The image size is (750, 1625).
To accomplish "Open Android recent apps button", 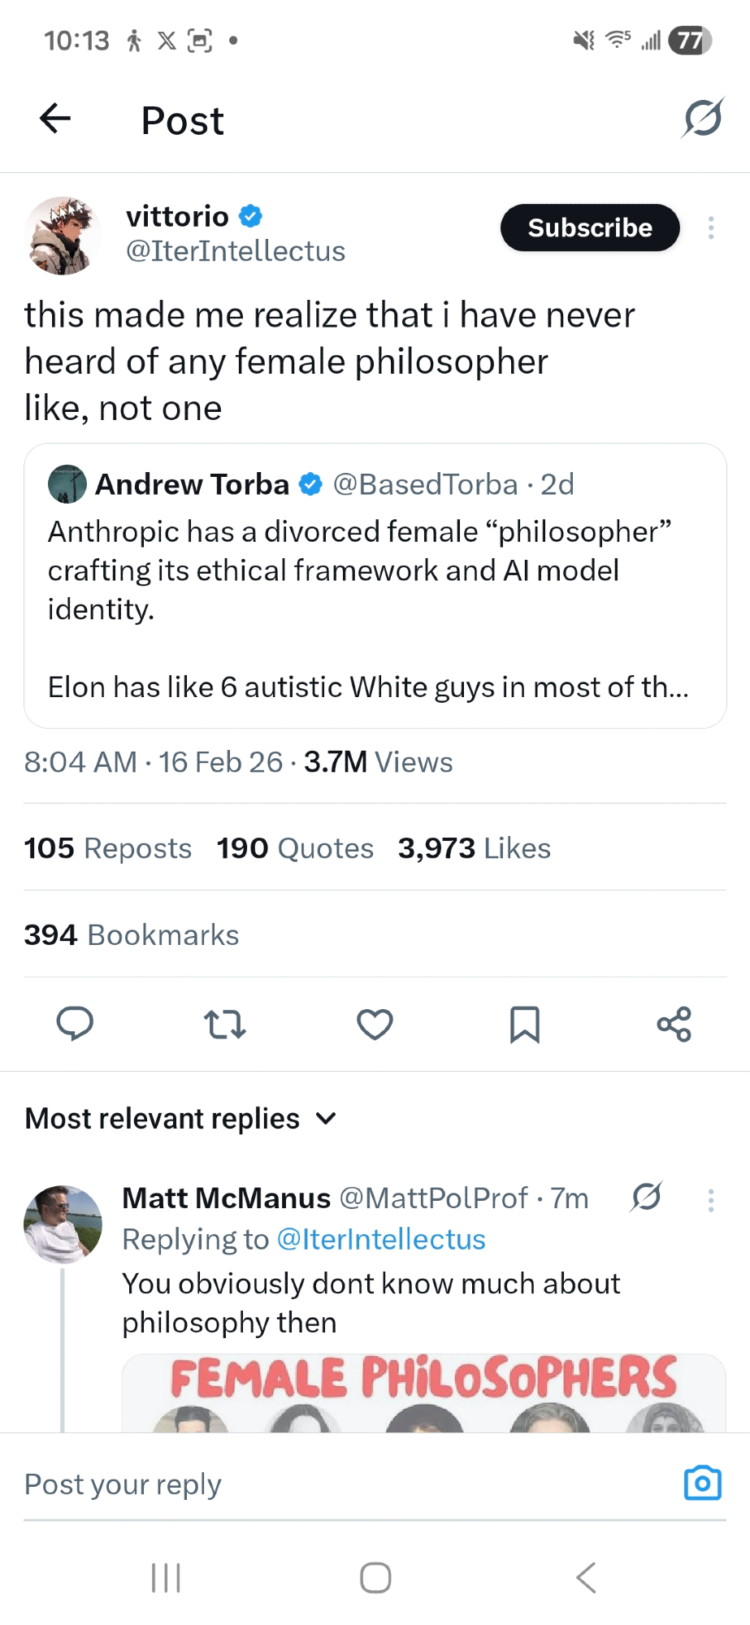I will tap(166, 1578).
